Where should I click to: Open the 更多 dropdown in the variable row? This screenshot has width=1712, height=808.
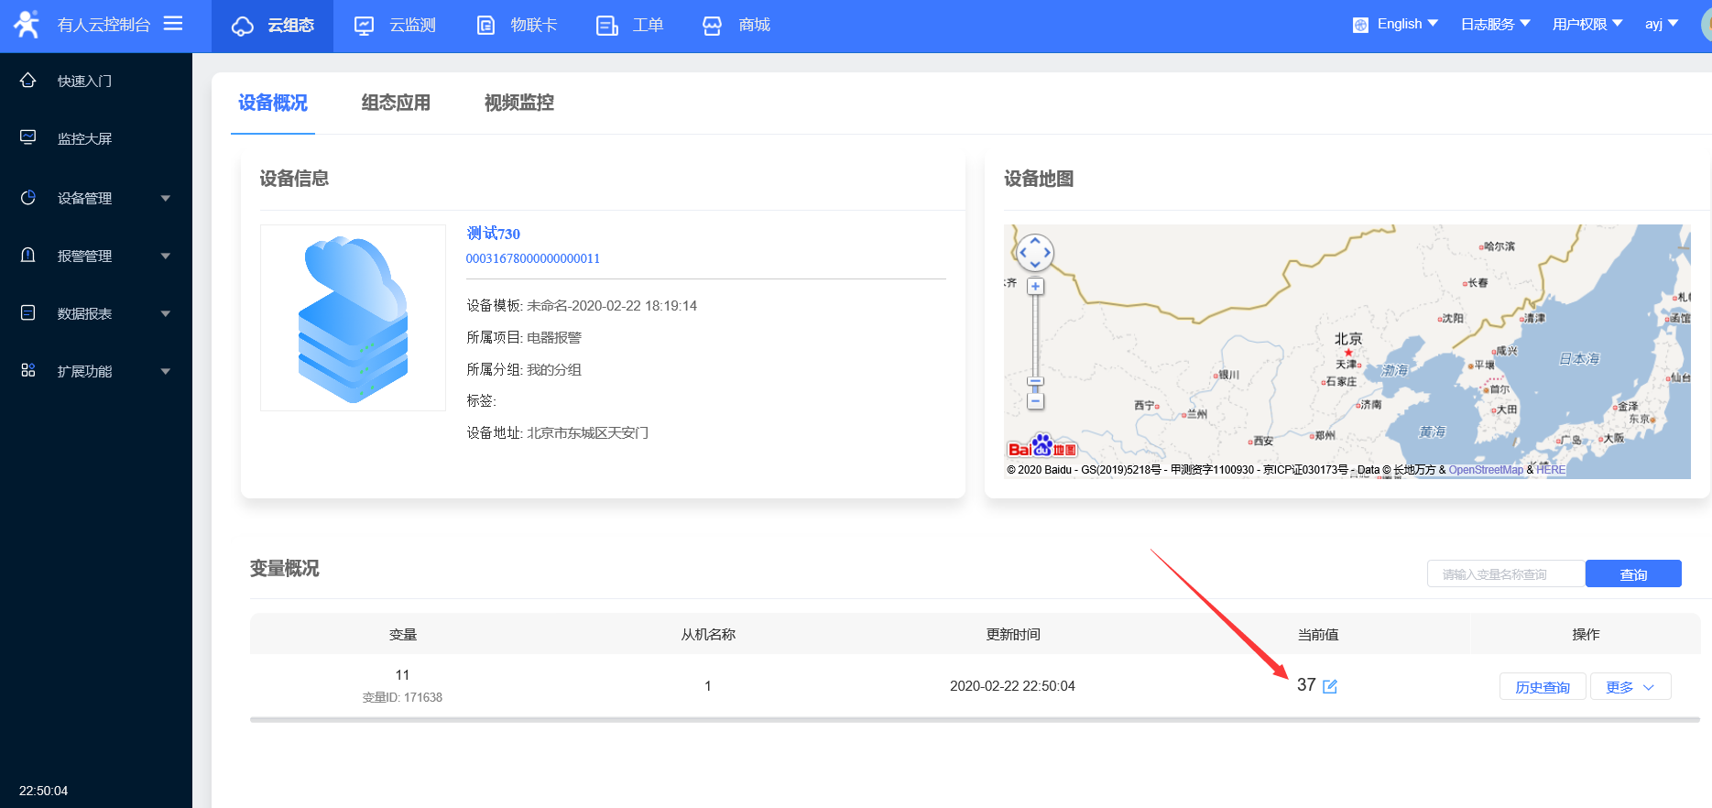1630,687
